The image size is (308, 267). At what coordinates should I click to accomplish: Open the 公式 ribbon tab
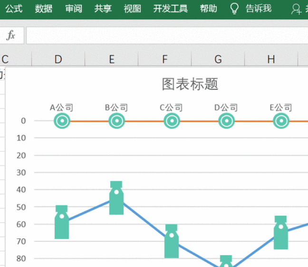[x=14, y=9]
